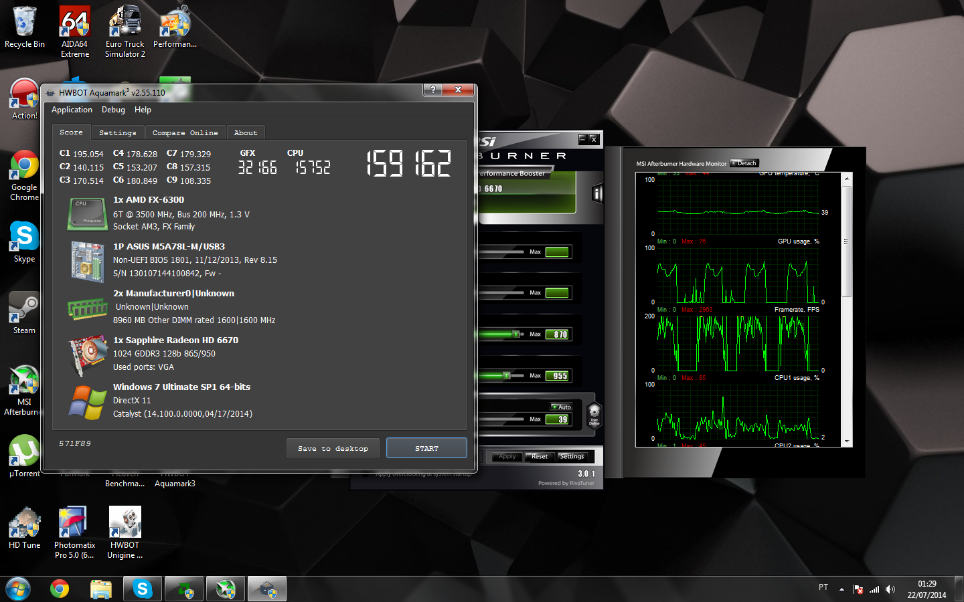Launch AIDA64 Extreme from the desktop
964x602 pixels.
coord(74,31)
